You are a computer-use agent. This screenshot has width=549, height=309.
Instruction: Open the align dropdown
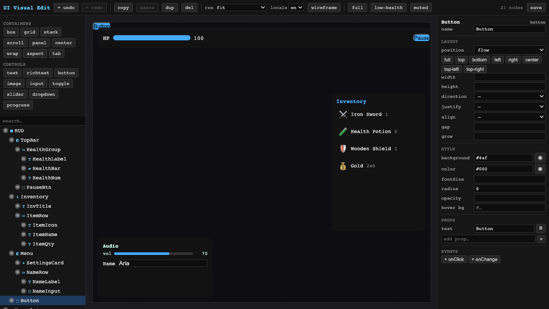[510, 117]
